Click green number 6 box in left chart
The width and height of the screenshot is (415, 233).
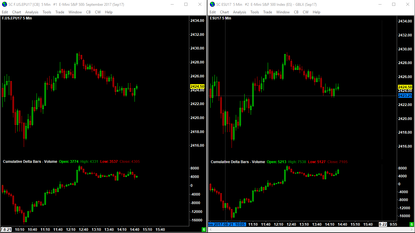click(x=204, y=230)
